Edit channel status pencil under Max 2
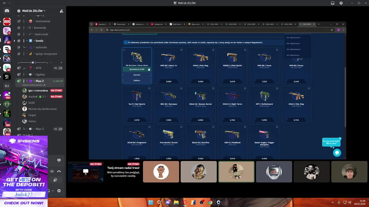This screenshot has height=207, width=369. (44, 85)
